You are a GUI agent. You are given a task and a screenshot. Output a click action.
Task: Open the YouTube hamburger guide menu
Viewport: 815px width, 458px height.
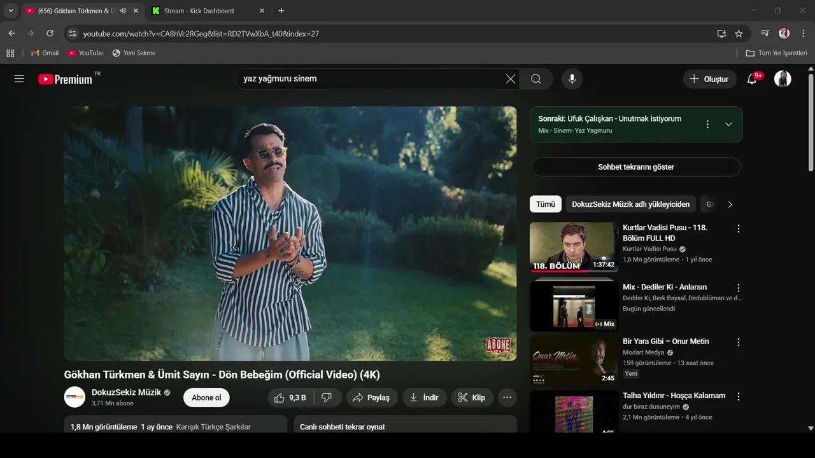pyautogui.click(x=19, y=79)
